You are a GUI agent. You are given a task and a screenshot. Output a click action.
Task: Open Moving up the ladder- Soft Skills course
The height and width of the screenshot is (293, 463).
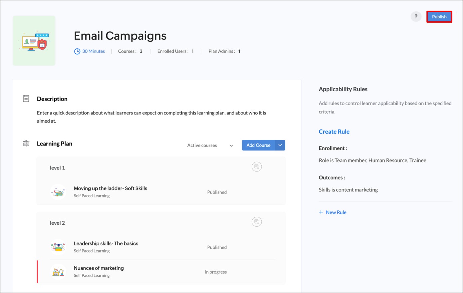pyautogui.click(x=110, y=188)
